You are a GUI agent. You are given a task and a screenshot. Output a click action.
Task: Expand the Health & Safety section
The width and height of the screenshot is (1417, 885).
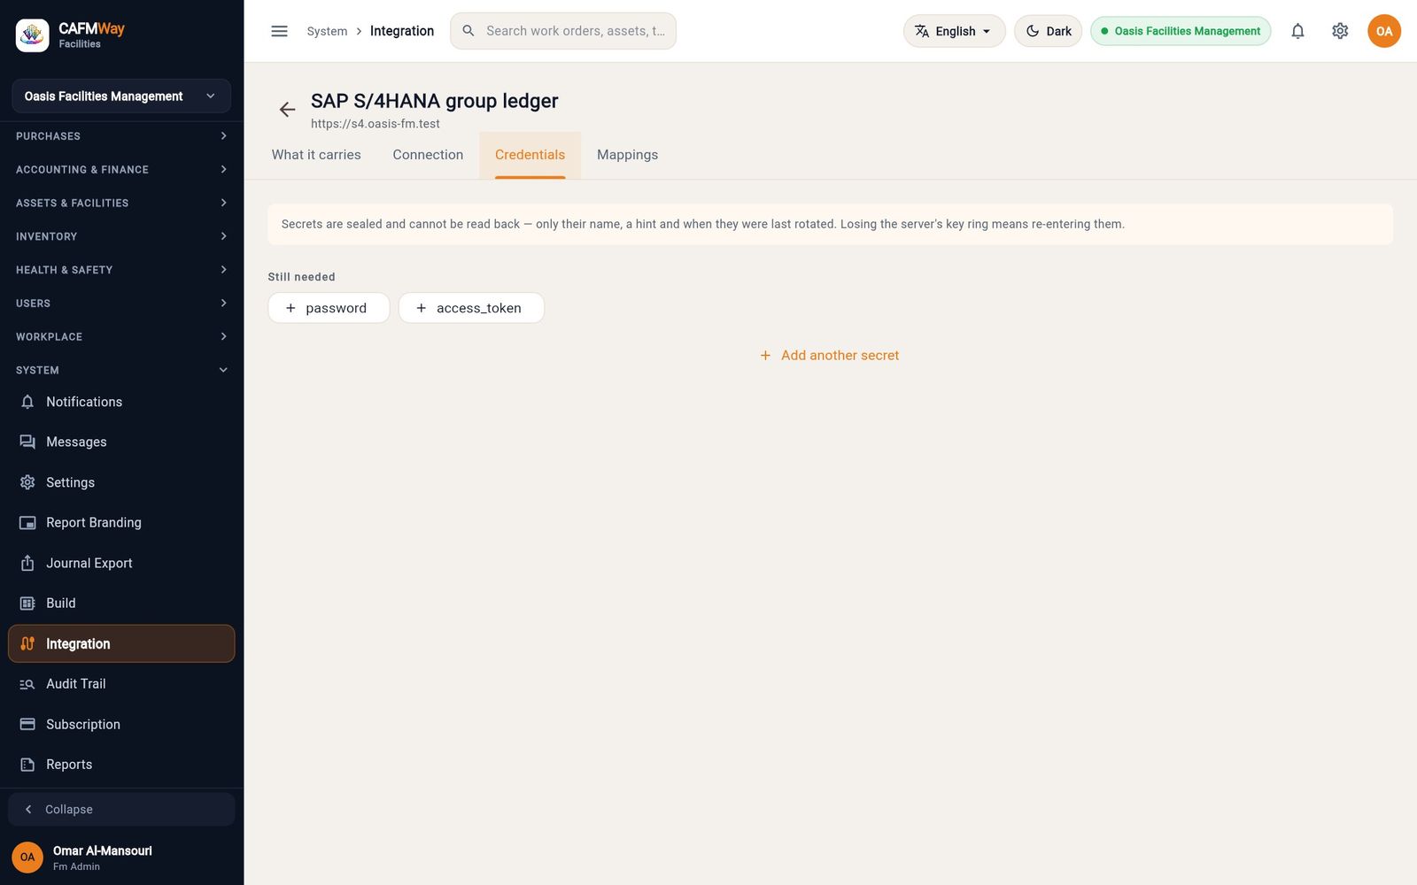click(121, 270)
